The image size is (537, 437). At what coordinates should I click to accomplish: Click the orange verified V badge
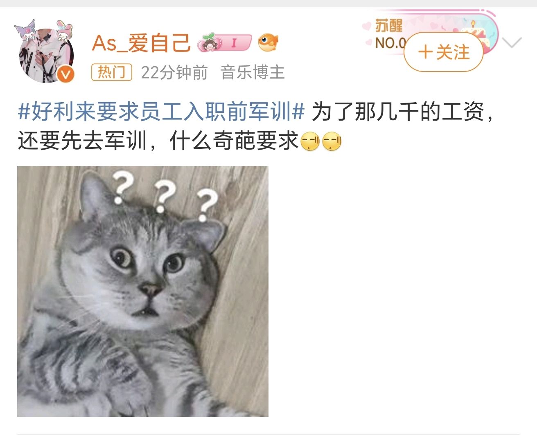66,74
